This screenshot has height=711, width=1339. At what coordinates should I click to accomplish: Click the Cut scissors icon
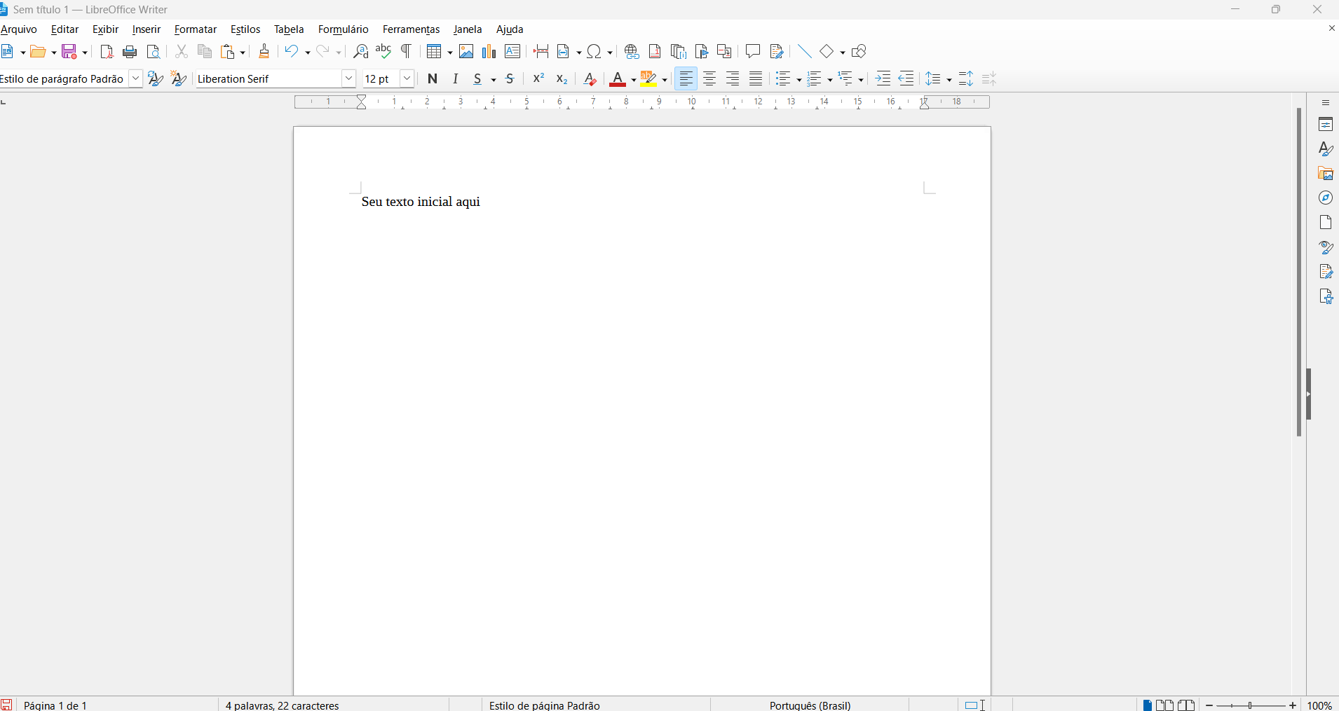182,51
